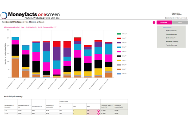Click the yellow Own cell in the 0-50 row

click(80, 111)
